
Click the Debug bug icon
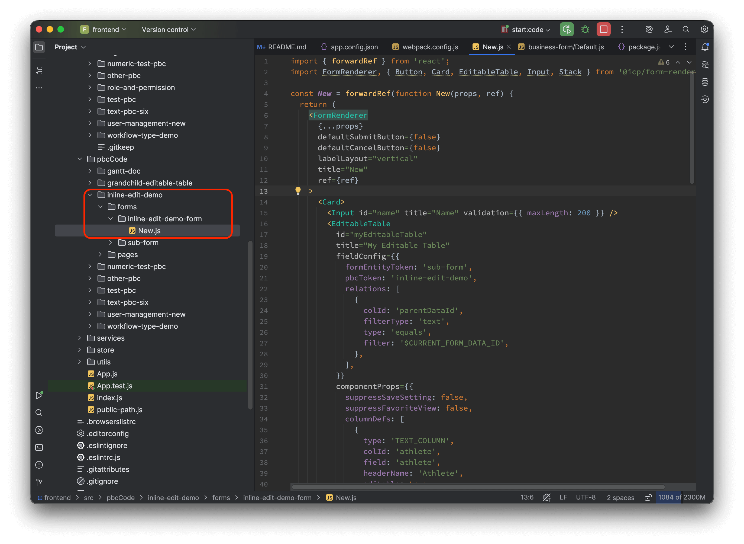[585, 30]
